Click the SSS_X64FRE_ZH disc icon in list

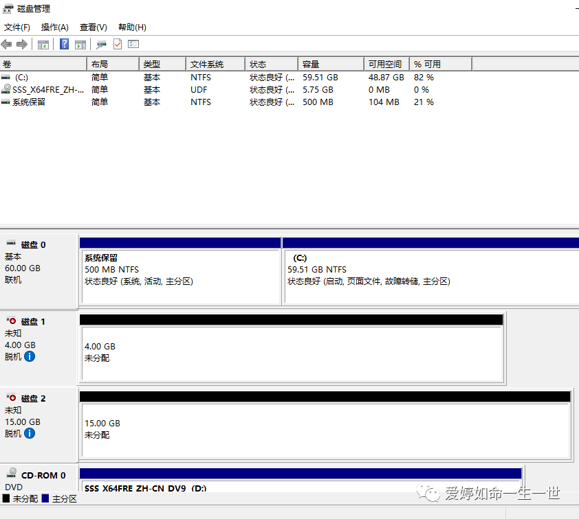[x=6, y=89]
